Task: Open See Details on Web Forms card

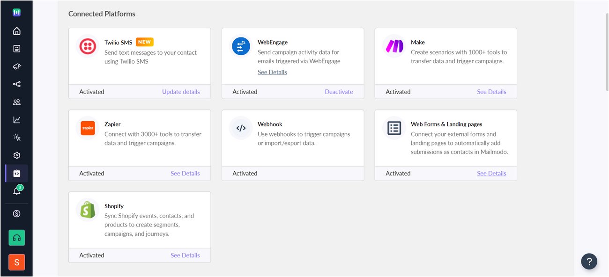Action: (x=491, y=173)
